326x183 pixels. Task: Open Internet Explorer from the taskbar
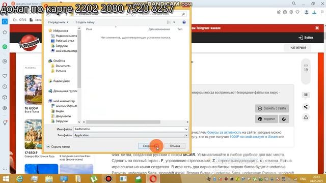pyautogui.click(x=19, y=178)
